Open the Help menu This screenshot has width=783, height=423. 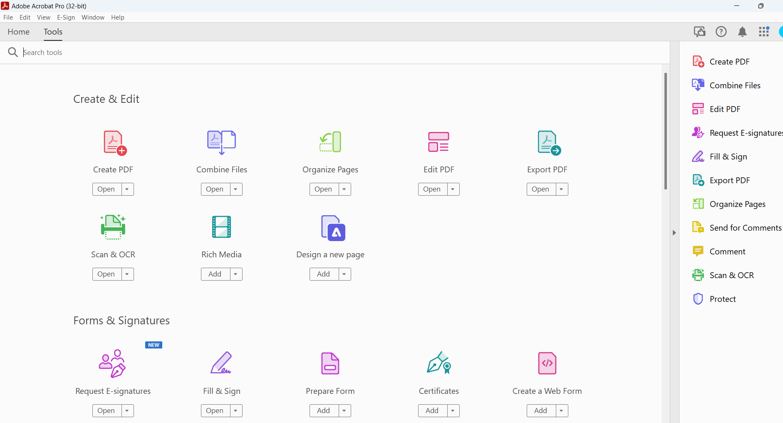pos(118,17)
